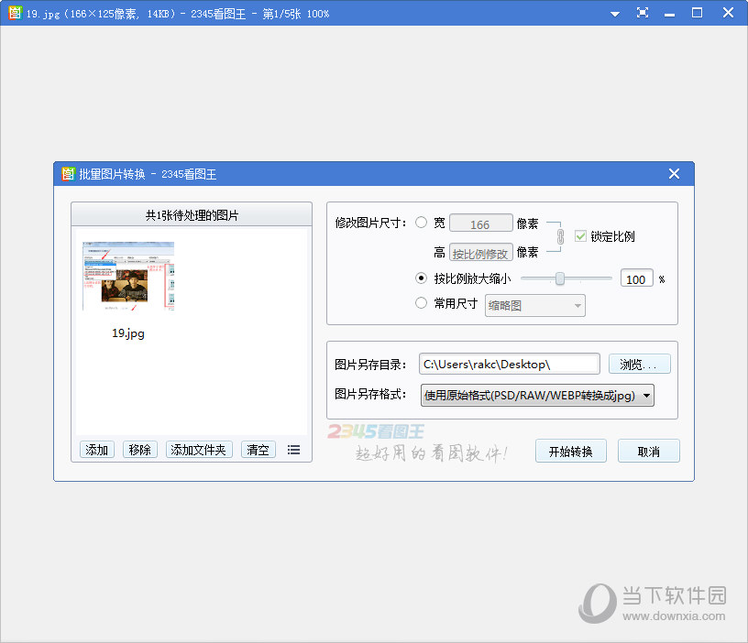Click the fullscreen icon in the title bar
The height and width of the screenshot is (643, 748).
click(642, 13)
